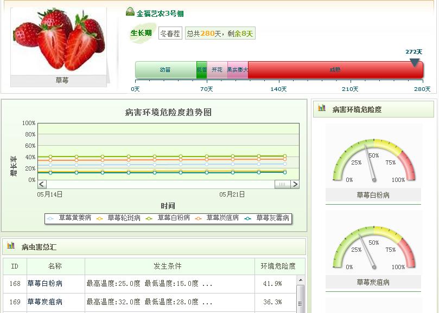Click the 272天 marker triangle

click(x=415, y=61)
